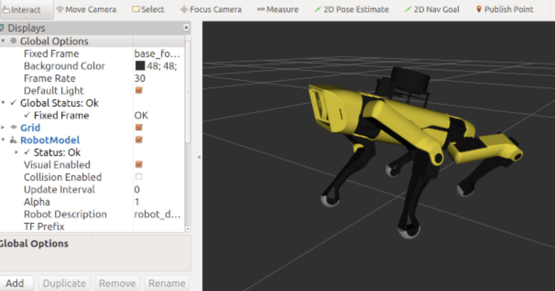
Task: Activate the 2D Nav Goal tool
Action: point(431,9)
